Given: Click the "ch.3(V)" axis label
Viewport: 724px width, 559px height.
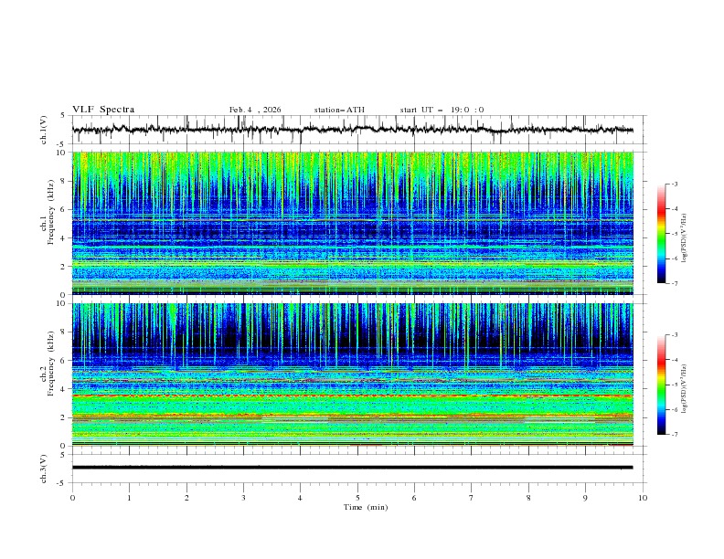Looking at the screenshot, I should 44,469.
